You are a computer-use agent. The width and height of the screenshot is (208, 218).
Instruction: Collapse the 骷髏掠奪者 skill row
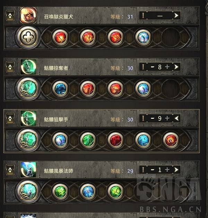click(10, 67)
